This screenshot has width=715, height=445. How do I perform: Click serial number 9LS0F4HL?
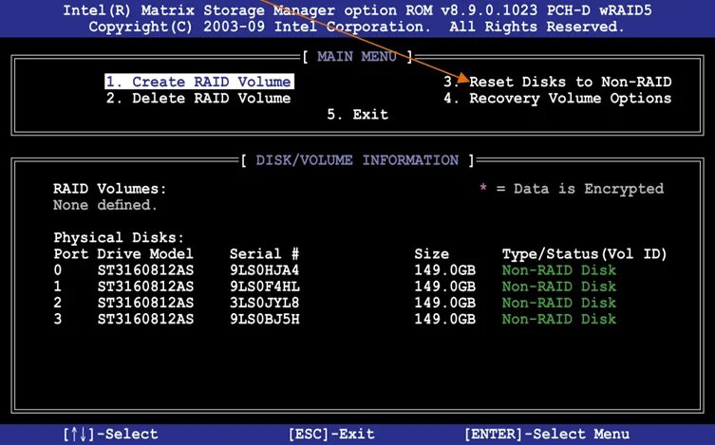265,287
